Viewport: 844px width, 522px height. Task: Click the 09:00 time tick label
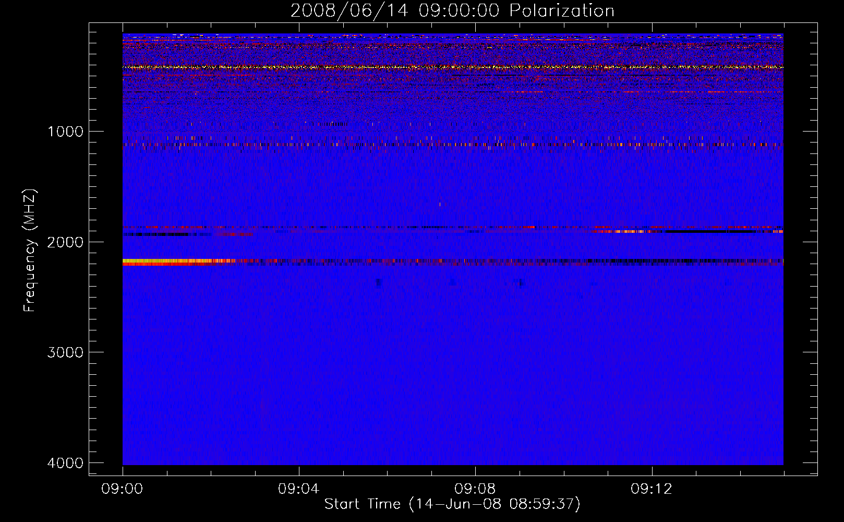coord(123,489)
